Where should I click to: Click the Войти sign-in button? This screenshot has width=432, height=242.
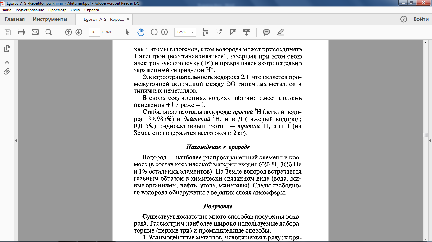(x=421, y=19)
